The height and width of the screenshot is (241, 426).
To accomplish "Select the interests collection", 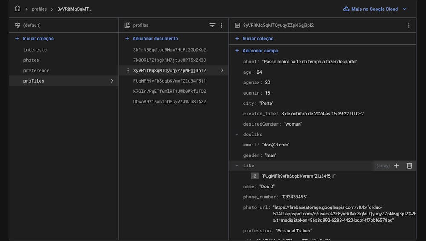I will click(35, 50).
